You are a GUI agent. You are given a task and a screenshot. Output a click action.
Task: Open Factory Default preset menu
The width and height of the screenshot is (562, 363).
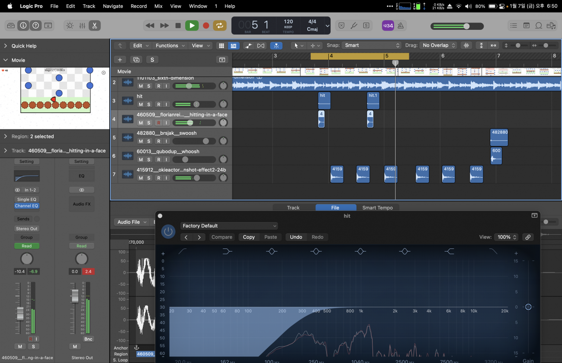coord(229,226)
